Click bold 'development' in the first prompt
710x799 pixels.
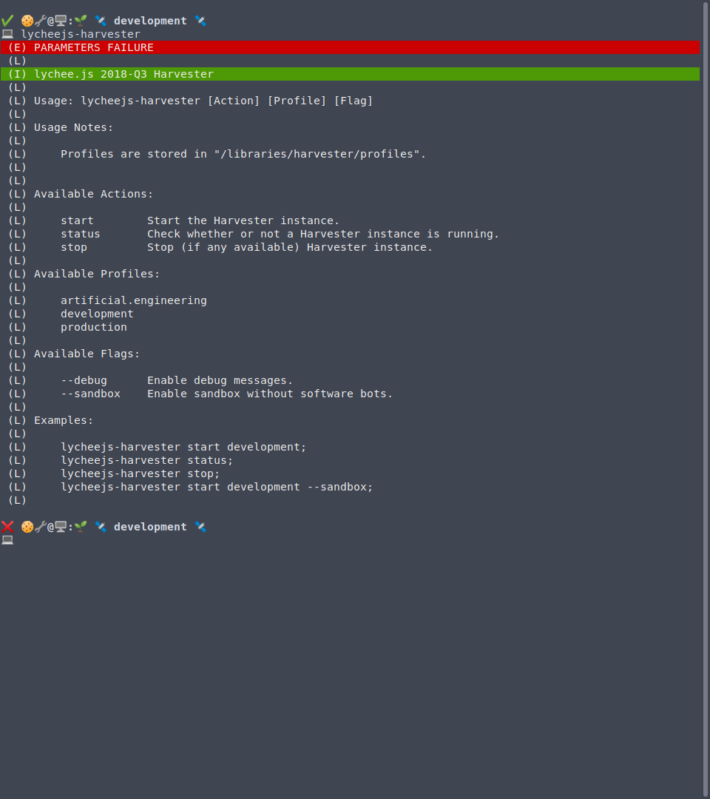150,21
